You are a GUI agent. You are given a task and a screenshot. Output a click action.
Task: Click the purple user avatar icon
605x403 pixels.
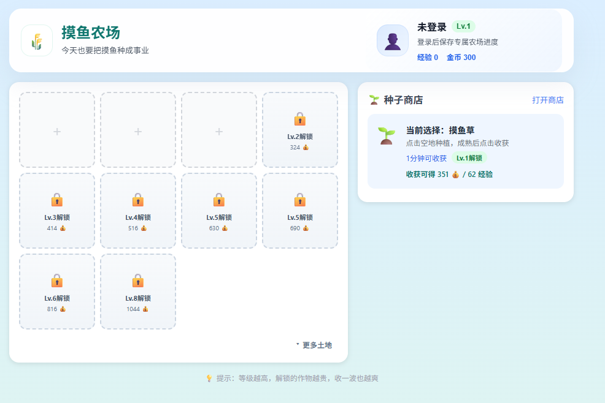[x=393, y=40]
